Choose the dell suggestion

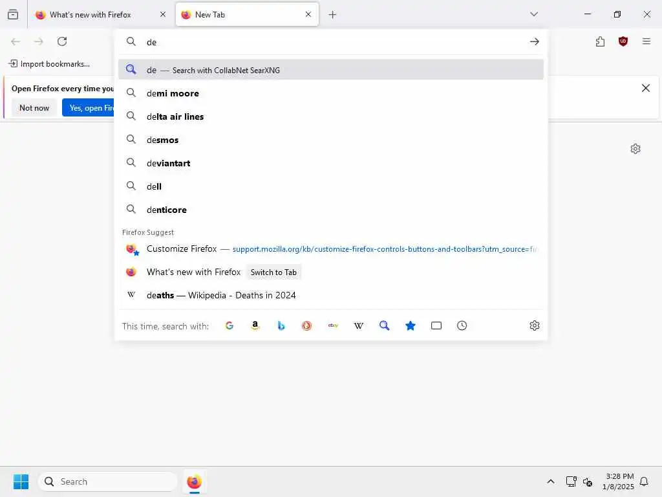(331, 186)
